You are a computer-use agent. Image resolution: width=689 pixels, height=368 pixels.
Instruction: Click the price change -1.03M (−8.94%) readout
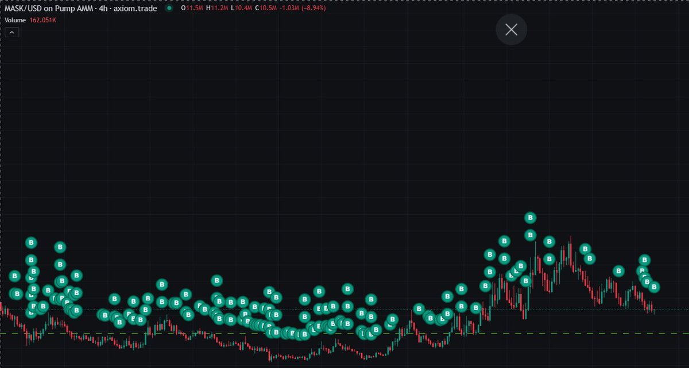click(303, 9)
